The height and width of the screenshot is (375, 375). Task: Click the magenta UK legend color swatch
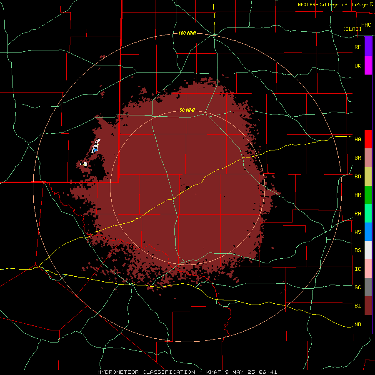368,65
